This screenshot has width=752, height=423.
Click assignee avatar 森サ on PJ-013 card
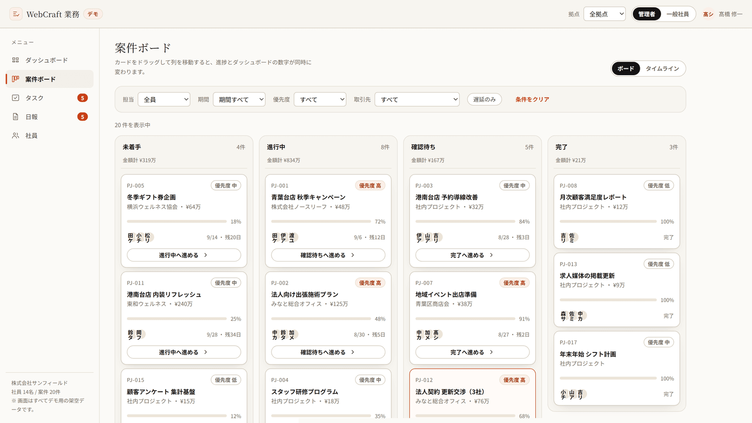pos(563,316)
